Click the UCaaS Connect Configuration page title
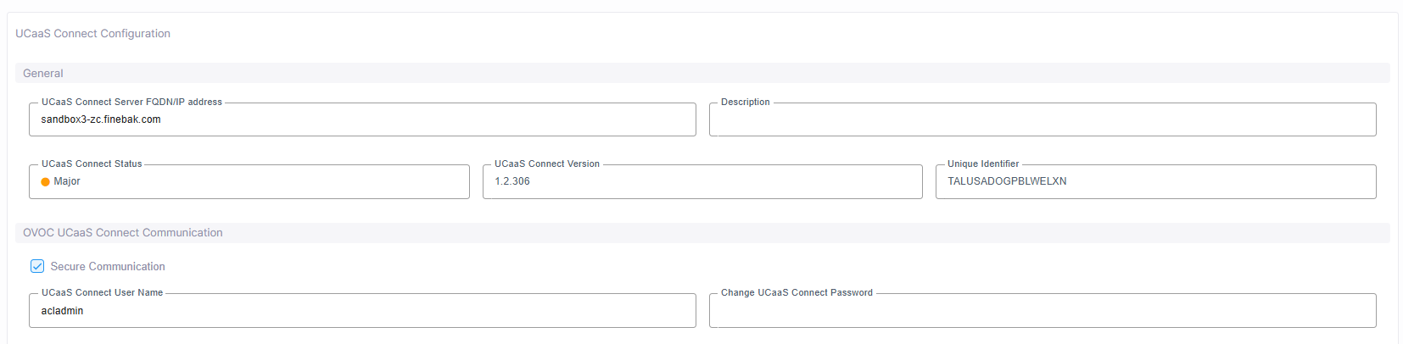The image size is (1403, 344). (93, 33)
